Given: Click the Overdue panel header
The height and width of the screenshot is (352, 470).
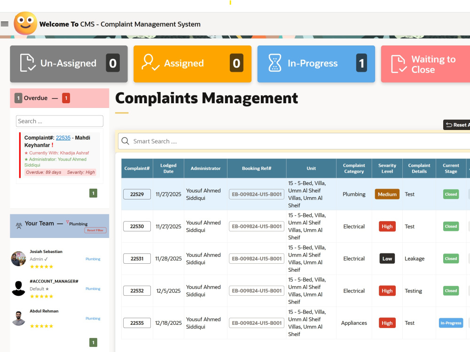Looking at the screenshot, I should 59,98.
